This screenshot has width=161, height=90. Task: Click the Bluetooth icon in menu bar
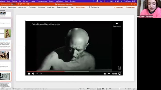click(108, 1)
